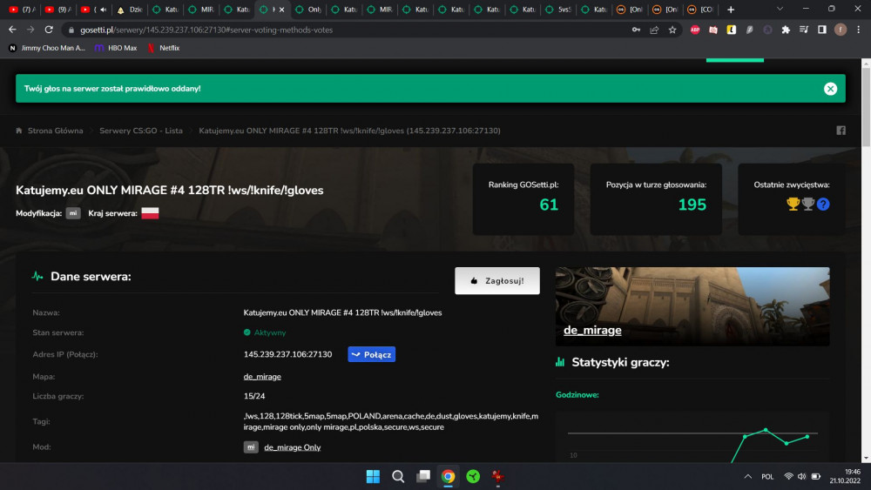This screenshot has width=871, height=490.
Task: Go to Strona Główna breadcrumb
Action: coord(55,131)
